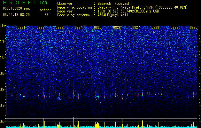Click the 0825 time marker
This screenshot has height=128, width=201.
(x=98, y=28)
